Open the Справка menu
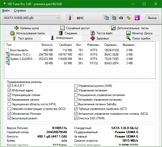Screen dimensions: 162x147 pyautogui.click(x=20, y=10)
